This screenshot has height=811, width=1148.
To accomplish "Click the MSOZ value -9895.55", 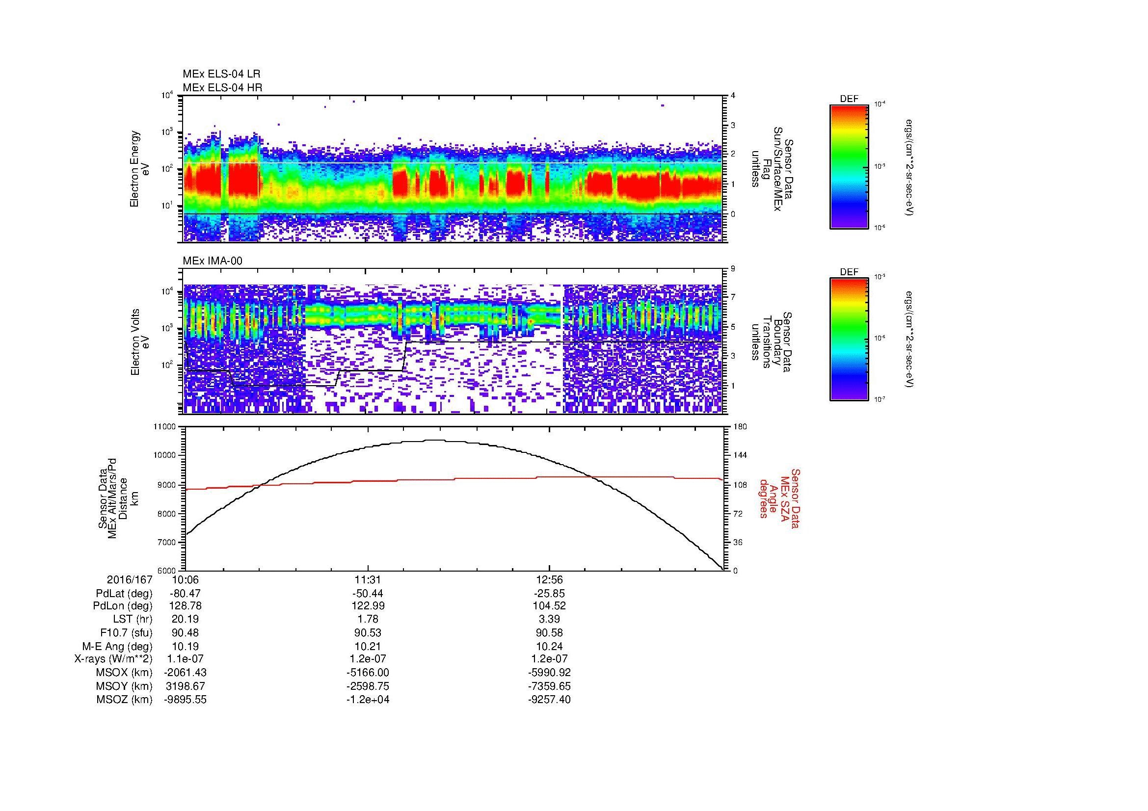I will click(185, 700).
